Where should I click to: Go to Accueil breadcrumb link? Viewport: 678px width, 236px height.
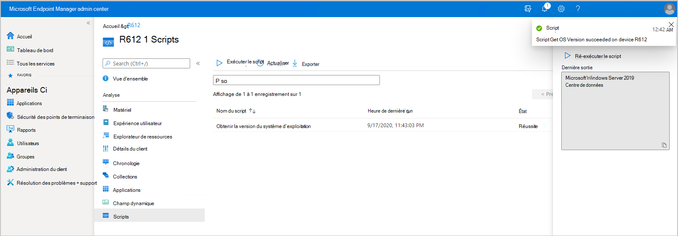coord(111,26)
